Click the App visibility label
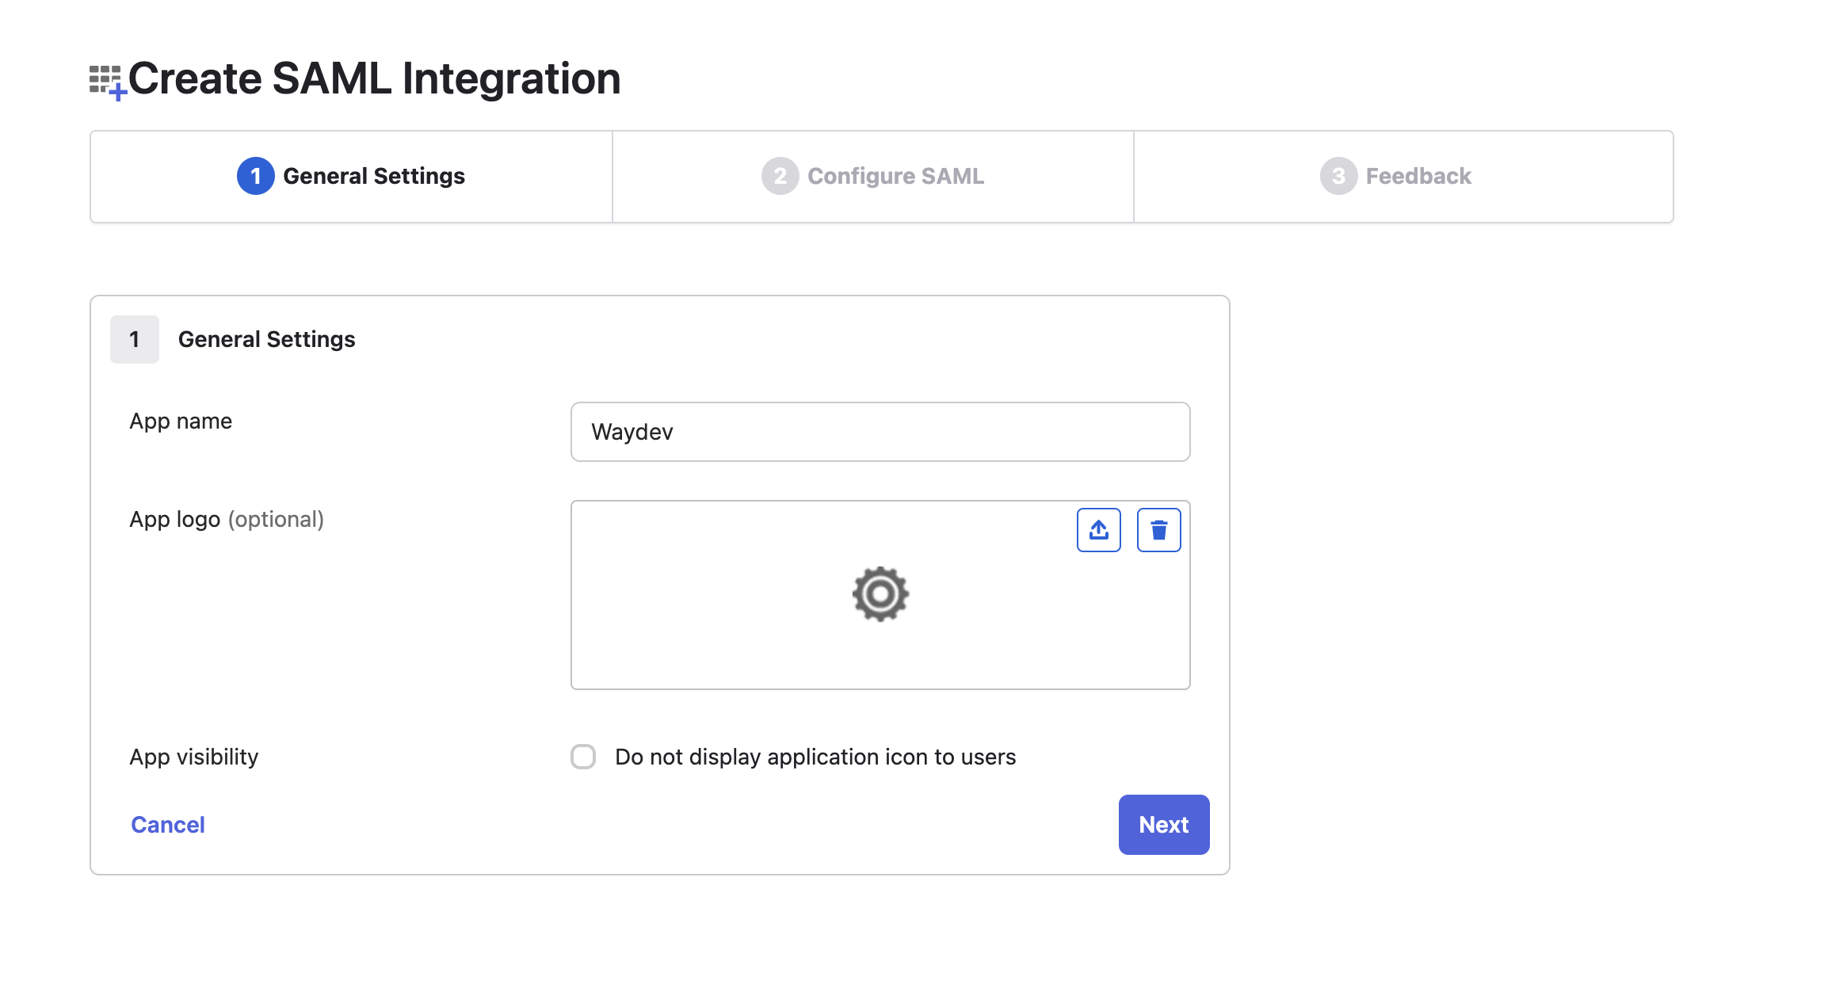The image size is (1824, 984). tap(194, 757)
